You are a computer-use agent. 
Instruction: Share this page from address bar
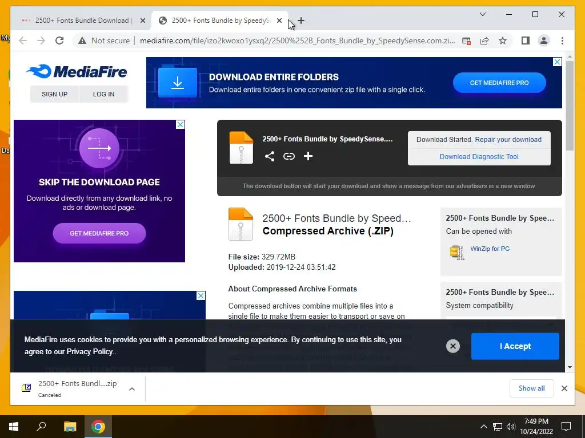(484, 41)
